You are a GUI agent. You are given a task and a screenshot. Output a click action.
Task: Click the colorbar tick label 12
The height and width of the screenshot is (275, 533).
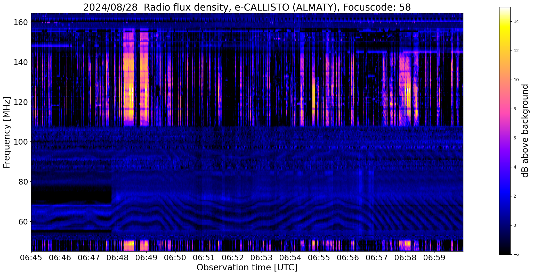point(516,51)
